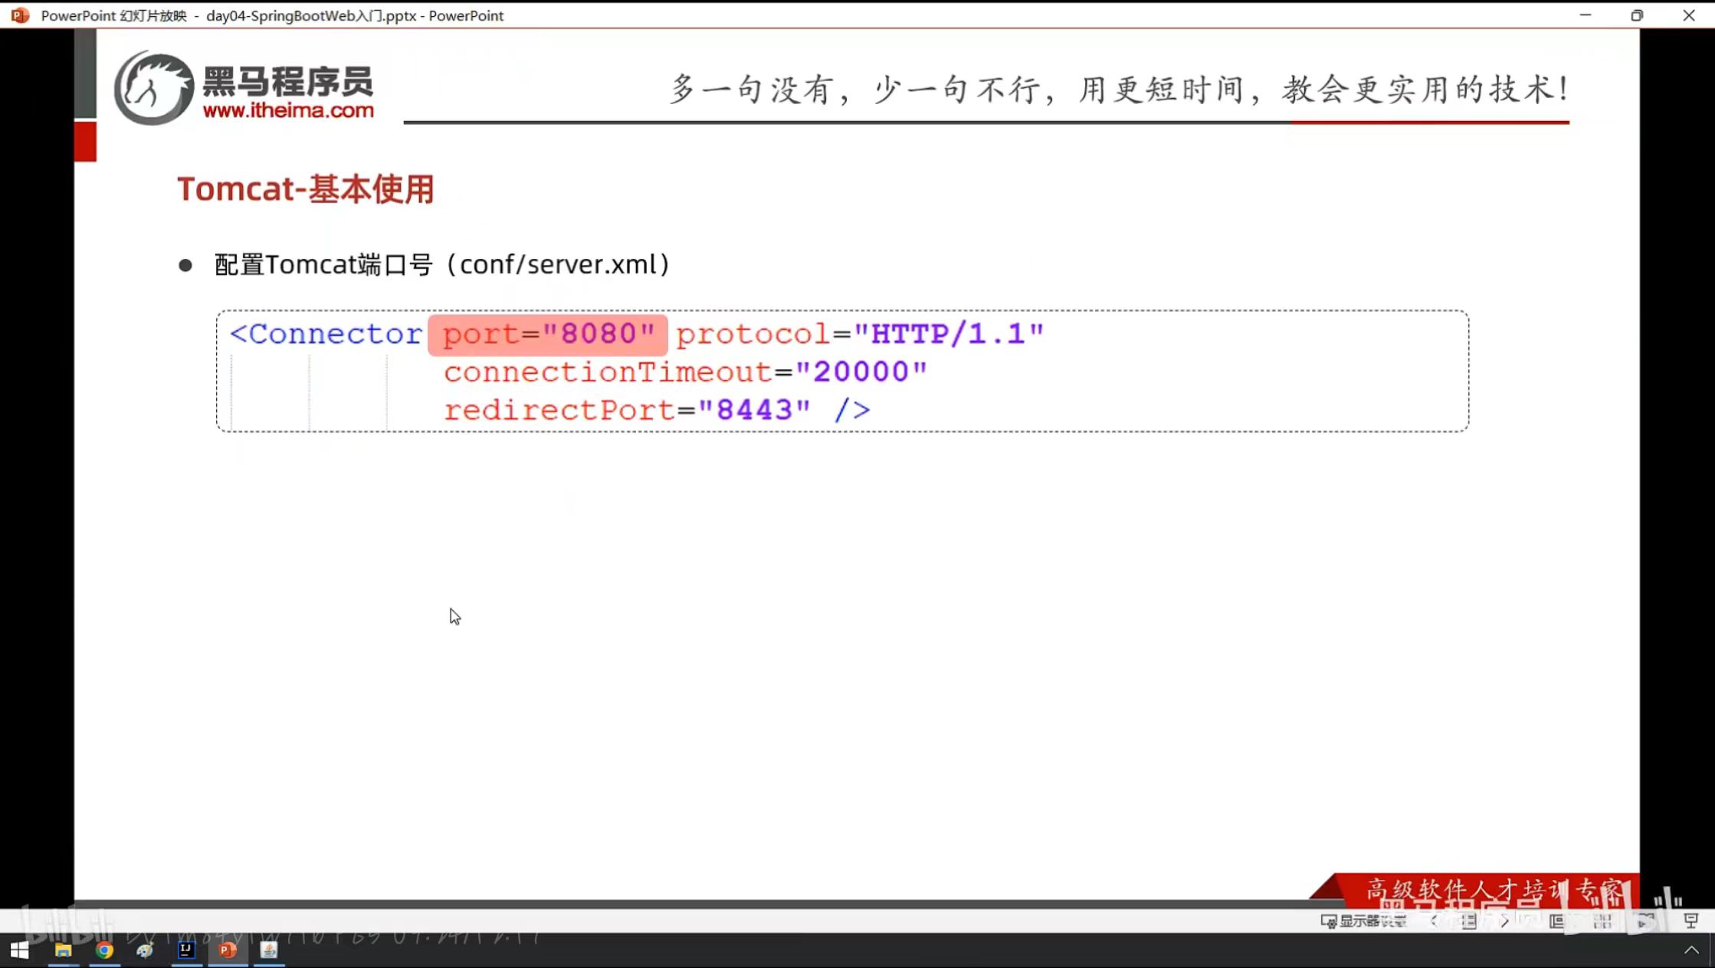The height and width of the screenshot is (968, 1715).
Task: Click the Tomcat-基本使用 slide title
Action: point(305,189)
